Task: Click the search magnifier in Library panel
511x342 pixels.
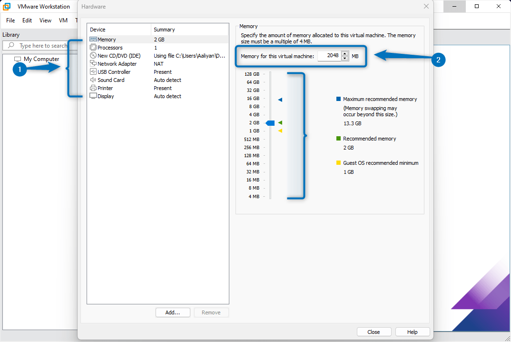Action: (x=10, y=45)
